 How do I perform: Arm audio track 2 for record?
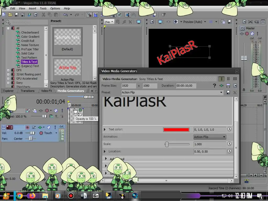[x=27, y=127]
